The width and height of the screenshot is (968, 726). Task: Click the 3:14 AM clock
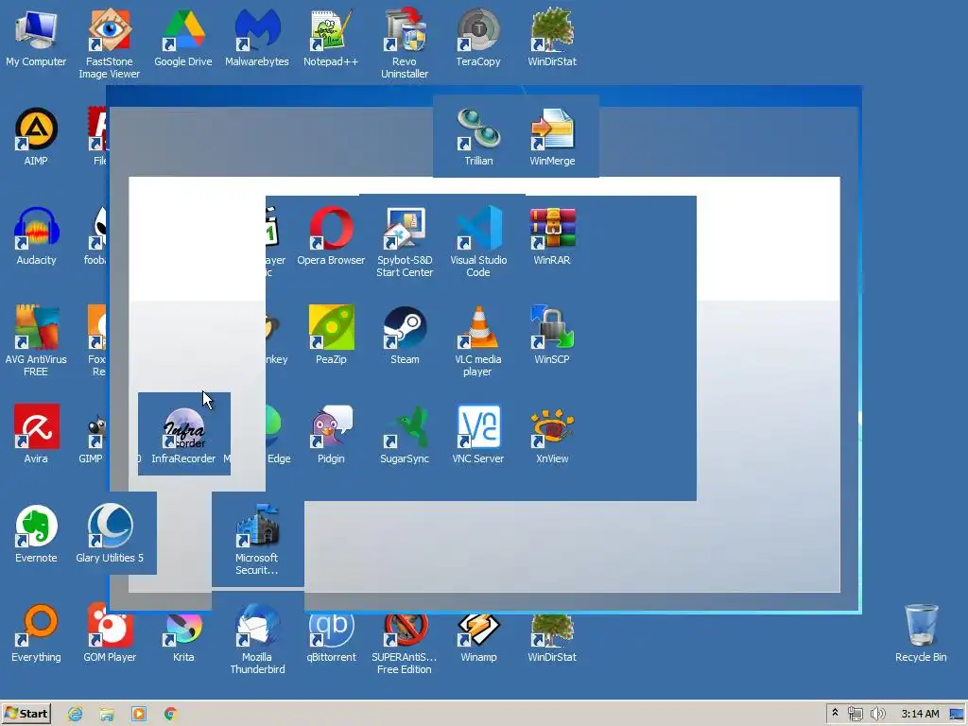coord(920,714)
